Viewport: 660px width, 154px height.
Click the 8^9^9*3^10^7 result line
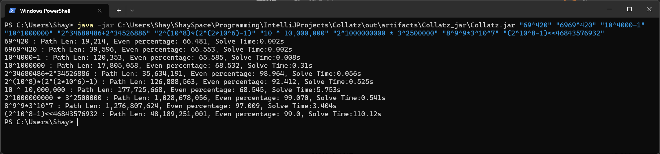pos(170,106)
